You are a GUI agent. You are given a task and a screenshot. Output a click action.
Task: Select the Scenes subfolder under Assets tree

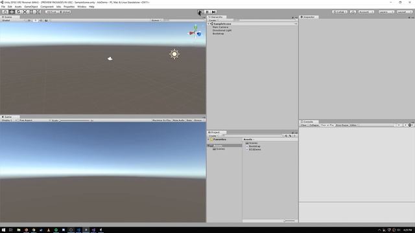pos(220,149)
